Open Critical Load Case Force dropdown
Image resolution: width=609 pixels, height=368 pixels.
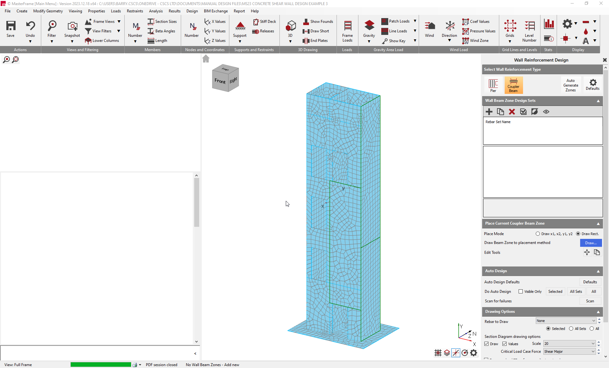click(569, 352)
